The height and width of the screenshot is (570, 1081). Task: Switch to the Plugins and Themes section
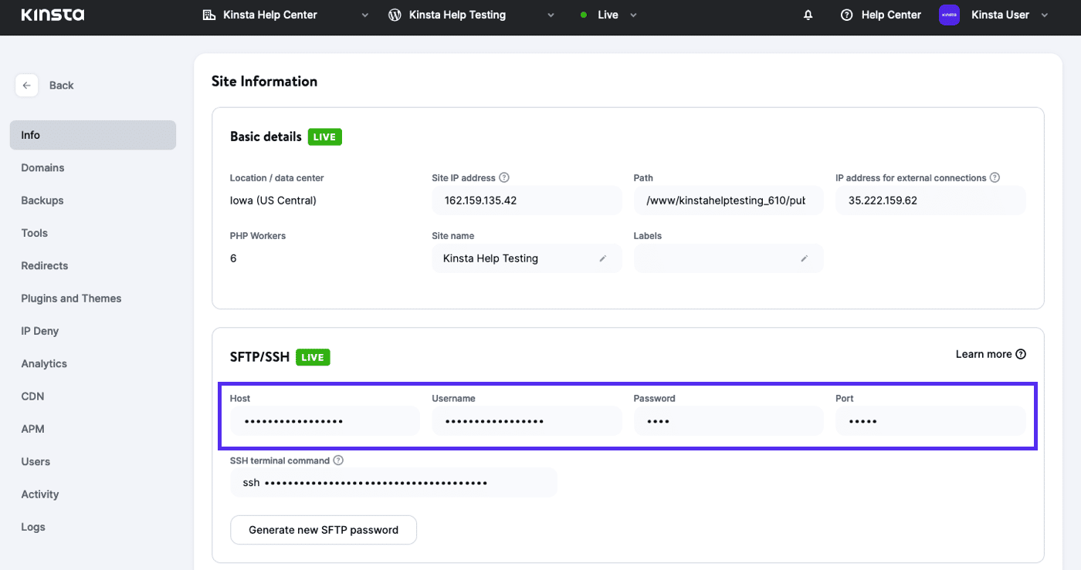(x=71, y=298)
